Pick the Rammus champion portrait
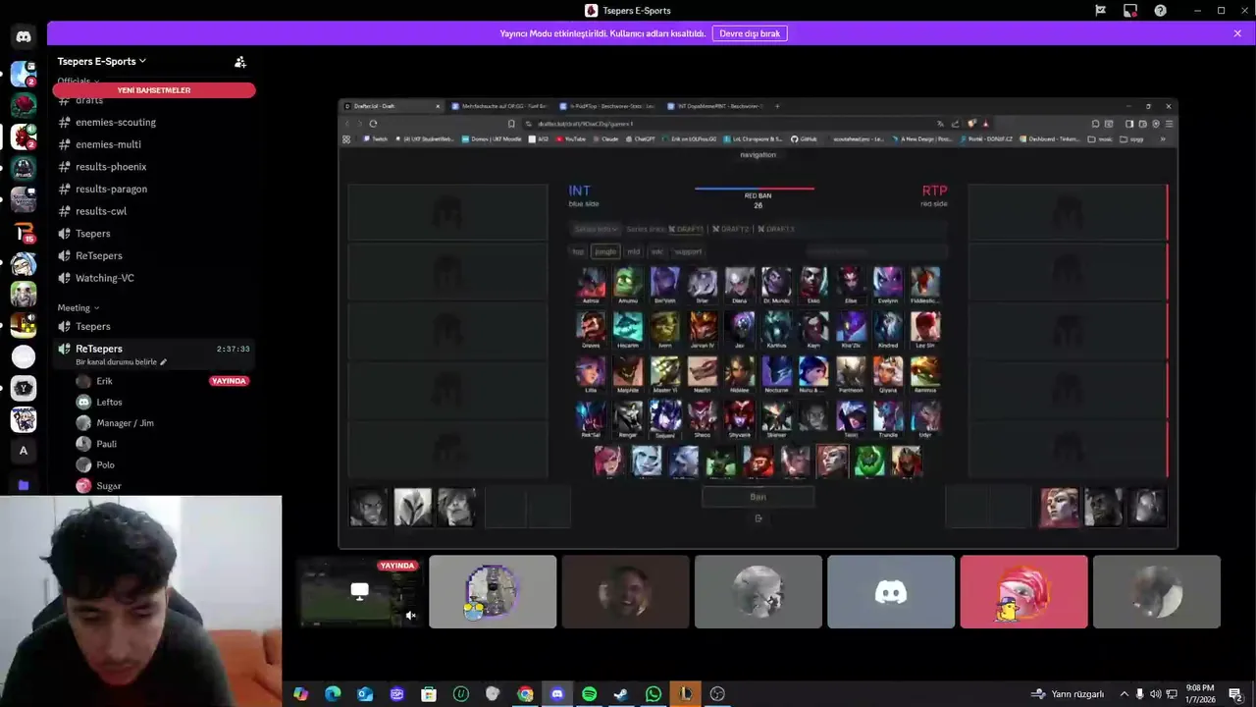The height and width of the screenshot is (707, 1256). click(x=924, y=372)
